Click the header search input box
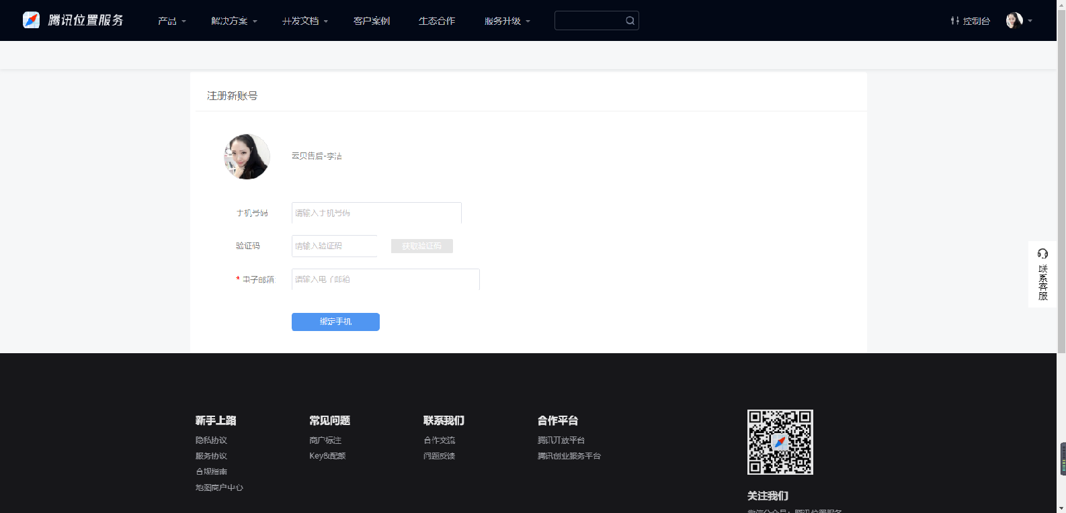Screen dimensions: 1066x513 coord(596,21)
